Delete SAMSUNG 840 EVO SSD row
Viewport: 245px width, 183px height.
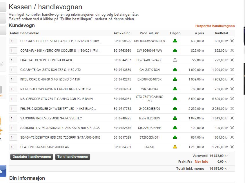(232, 118)
